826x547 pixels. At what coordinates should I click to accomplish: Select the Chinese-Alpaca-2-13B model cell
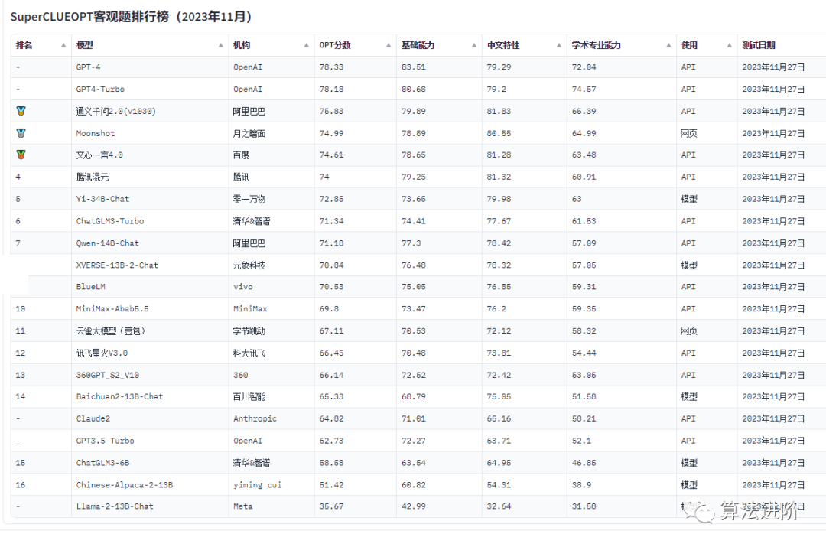click(150, 485)
